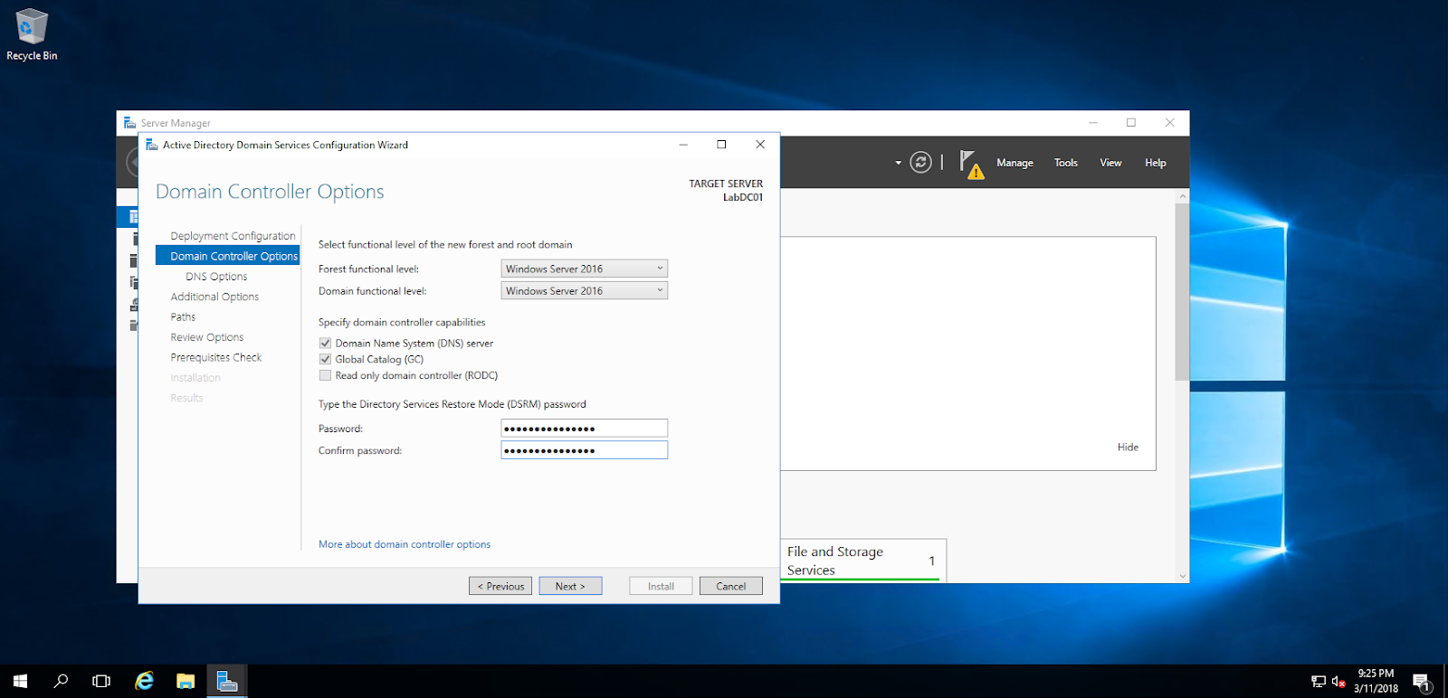Open the Manage menu
1448x698 pixels.
pos(1015,163)
